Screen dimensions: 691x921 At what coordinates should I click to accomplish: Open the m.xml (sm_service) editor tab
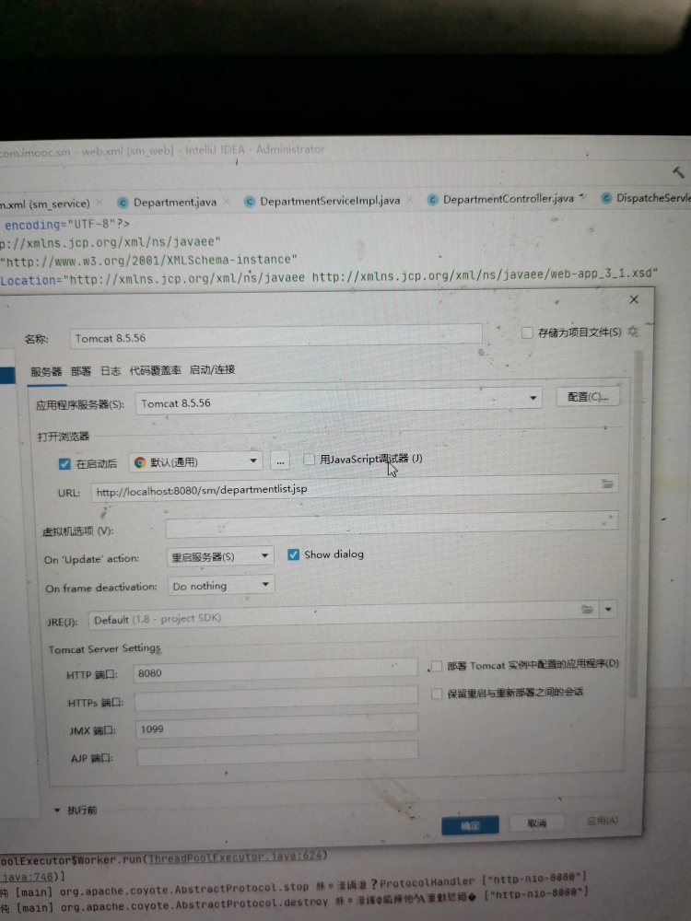click(45, 204)
